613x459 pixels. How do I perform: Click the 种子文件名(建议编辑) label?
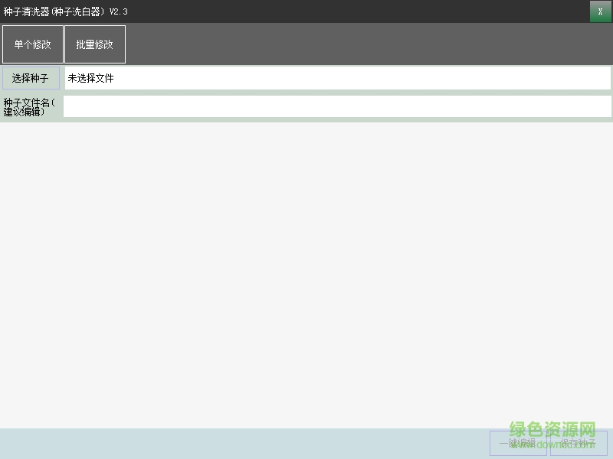32,106
